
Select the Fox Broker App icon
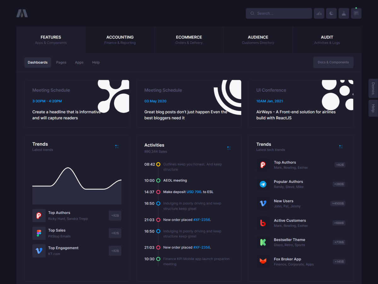pyautogui.click(x=263, y=261)
